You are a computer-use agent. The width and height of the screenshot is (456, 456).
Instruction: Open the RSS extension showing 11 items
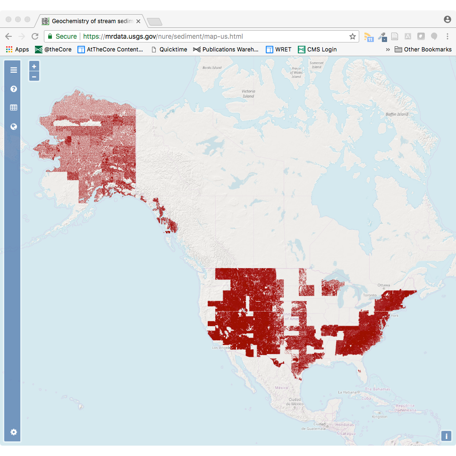pos(368,36)
